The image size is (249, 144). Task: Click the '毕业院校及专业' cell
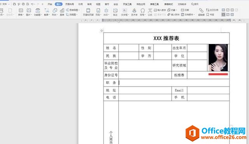(111, 65)
